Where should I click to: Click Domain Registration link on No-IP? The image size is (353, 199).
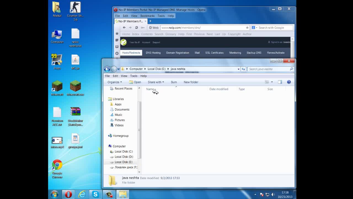(178, 53)
